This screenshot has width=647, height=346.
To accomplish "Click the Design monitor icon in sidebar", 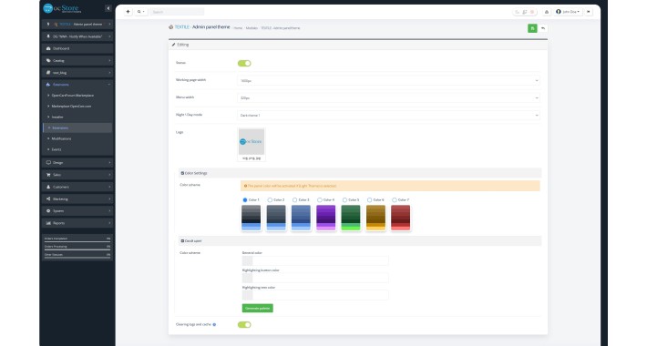I will [48, 162].
